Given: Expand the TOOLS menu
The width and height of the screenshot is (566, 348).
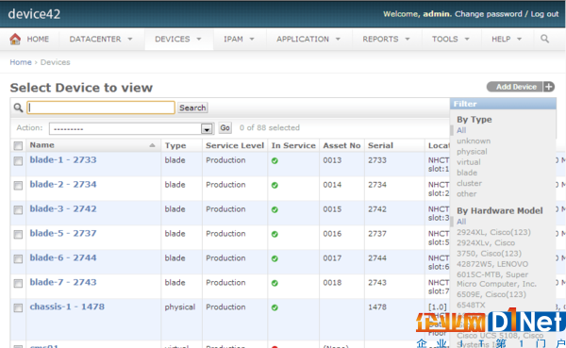Looking at the screenshot, I should (451, 39).
